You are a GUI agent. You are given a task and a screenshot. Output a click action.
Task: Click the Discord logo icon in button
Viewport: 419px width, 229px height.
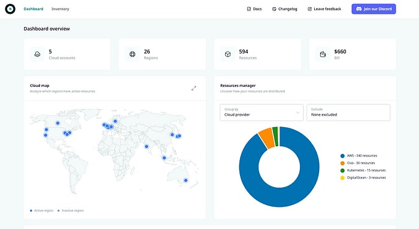(359, 9)
